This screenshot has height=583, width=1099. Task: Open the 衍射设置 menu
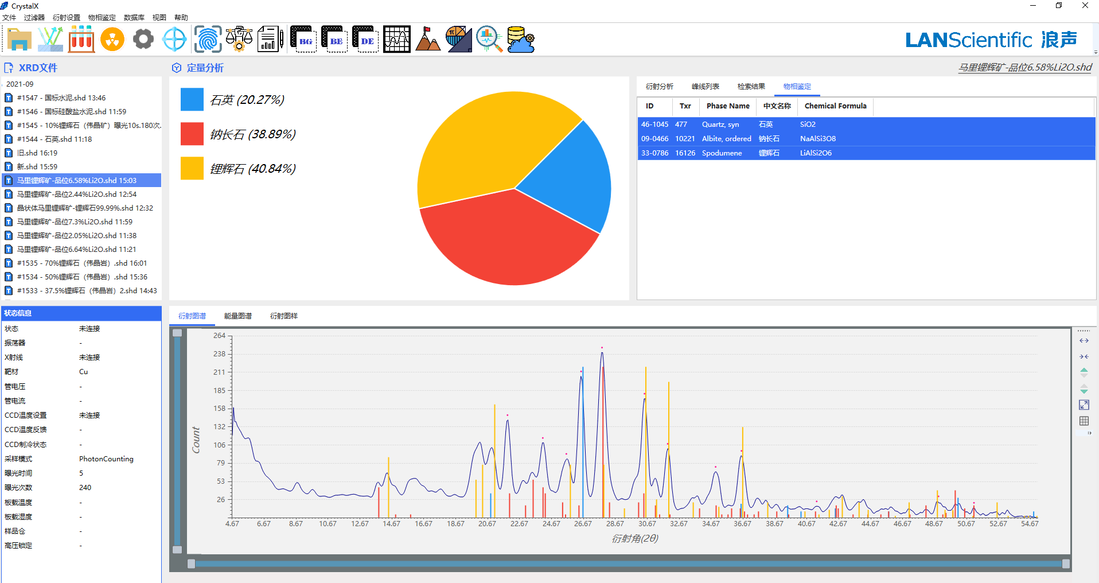tap(67, 18)
